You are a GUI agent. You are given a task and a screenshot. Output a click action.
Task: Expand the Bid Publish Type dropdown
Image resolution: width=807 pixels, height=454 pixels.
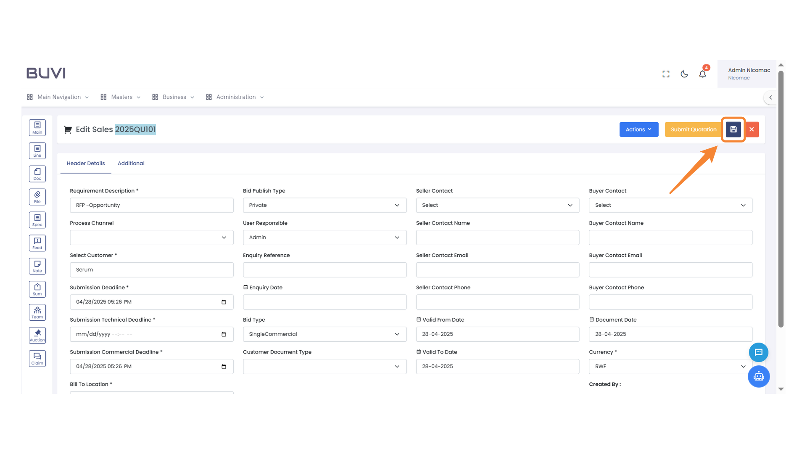(x=324, y=205)
